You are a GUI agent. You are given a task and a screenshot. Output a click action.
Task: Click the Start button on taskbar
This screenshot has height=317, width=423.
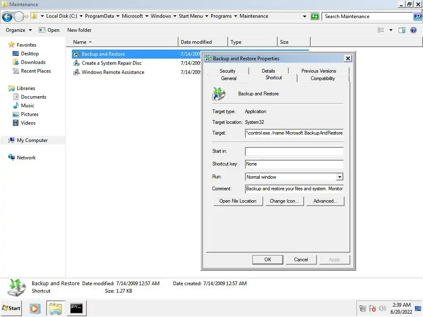(11, 308)
